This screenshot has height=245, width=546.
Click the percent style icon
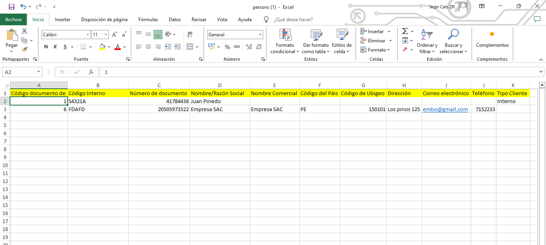click(227, 47)
